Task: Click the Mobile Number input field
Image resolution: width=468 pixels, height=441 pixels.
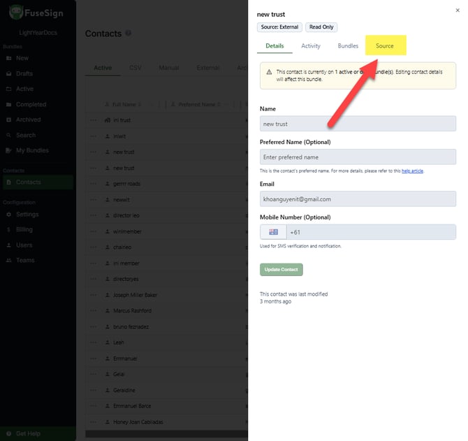Action: point(371,232)
